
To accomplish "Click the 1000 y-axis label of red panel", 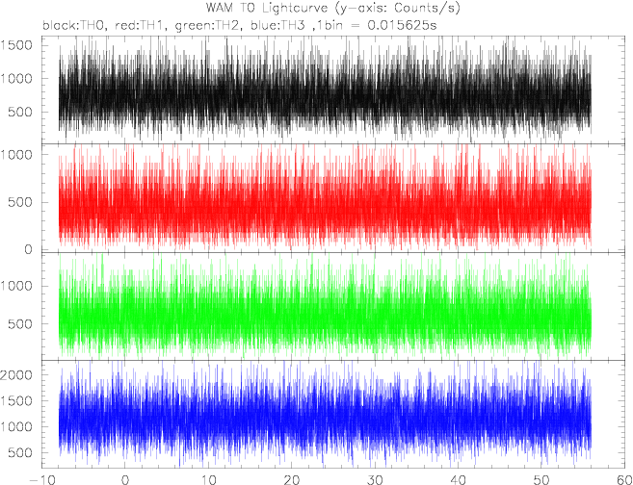I will coord(16,155).
